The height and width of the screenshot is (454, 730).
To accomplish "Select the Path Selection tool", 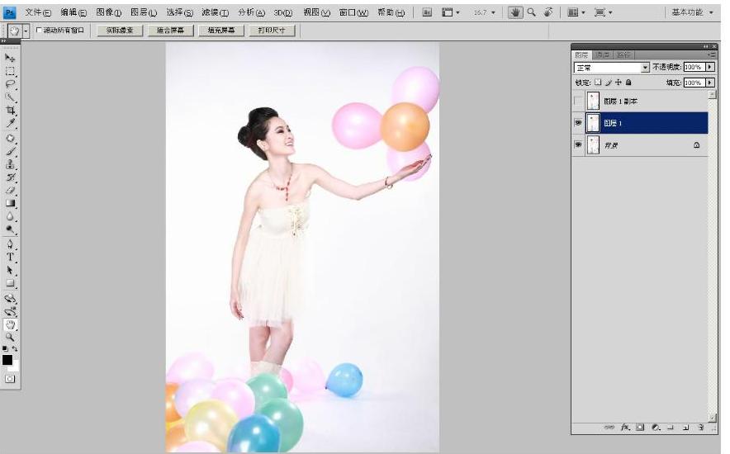I will click(10, 270).
